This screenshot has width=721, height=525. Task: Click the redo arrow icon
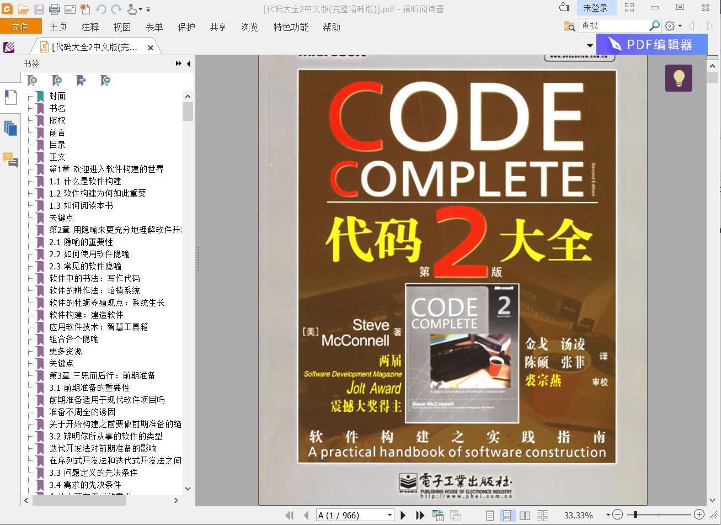pyautogui.click(x=116, y=9)
